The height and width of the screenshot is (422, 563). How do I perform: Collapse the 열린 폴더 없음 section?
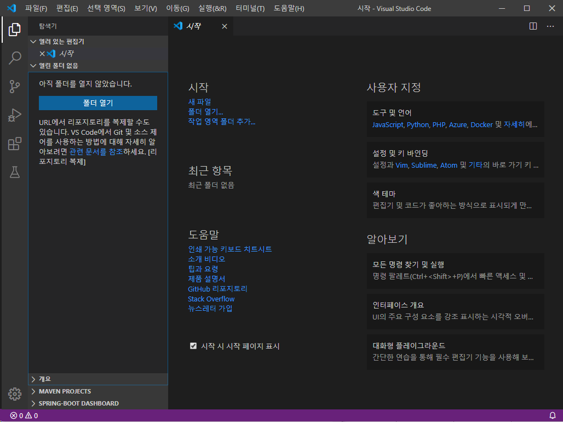click(x=97, y=66)
